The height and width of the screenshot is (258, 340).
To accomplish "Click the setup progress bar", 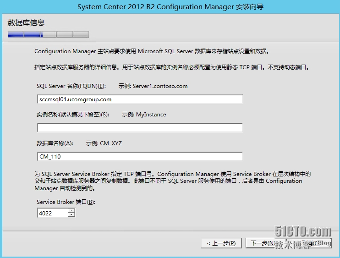I will pos(49,34).
